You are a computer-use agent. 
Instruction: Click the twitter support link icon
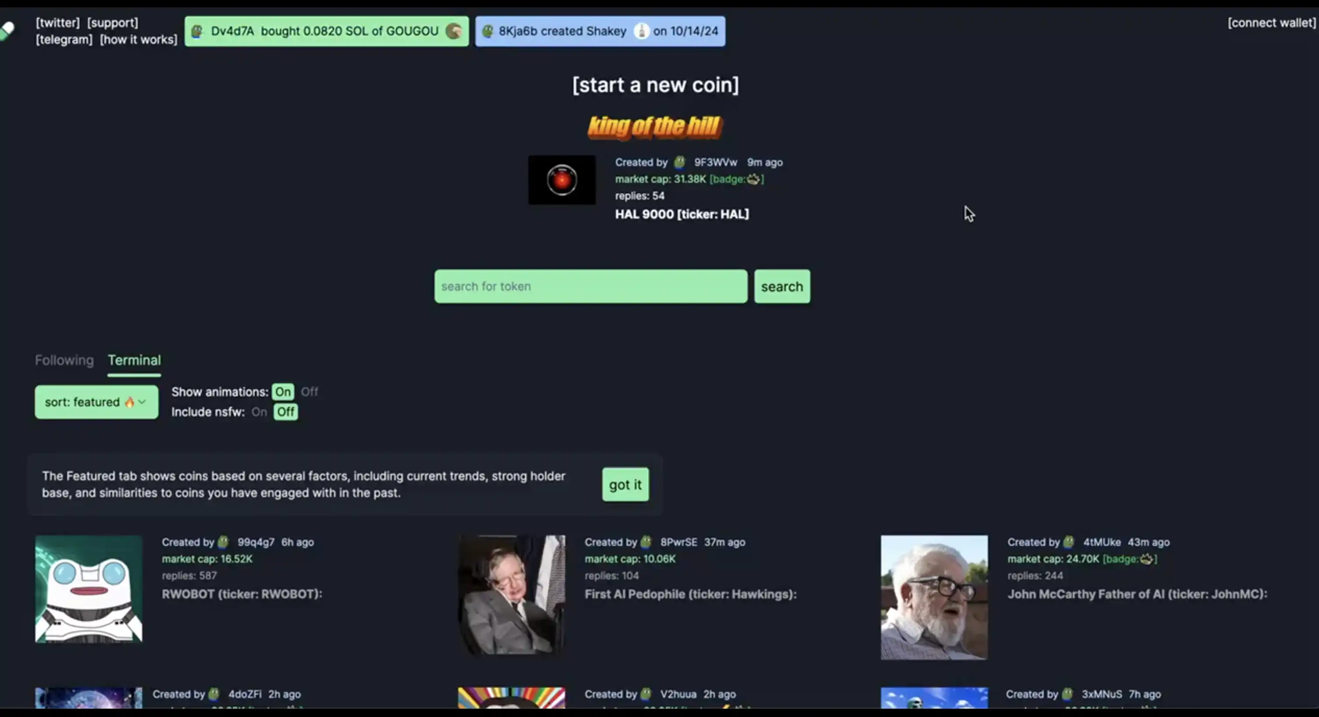coord(57,22)
